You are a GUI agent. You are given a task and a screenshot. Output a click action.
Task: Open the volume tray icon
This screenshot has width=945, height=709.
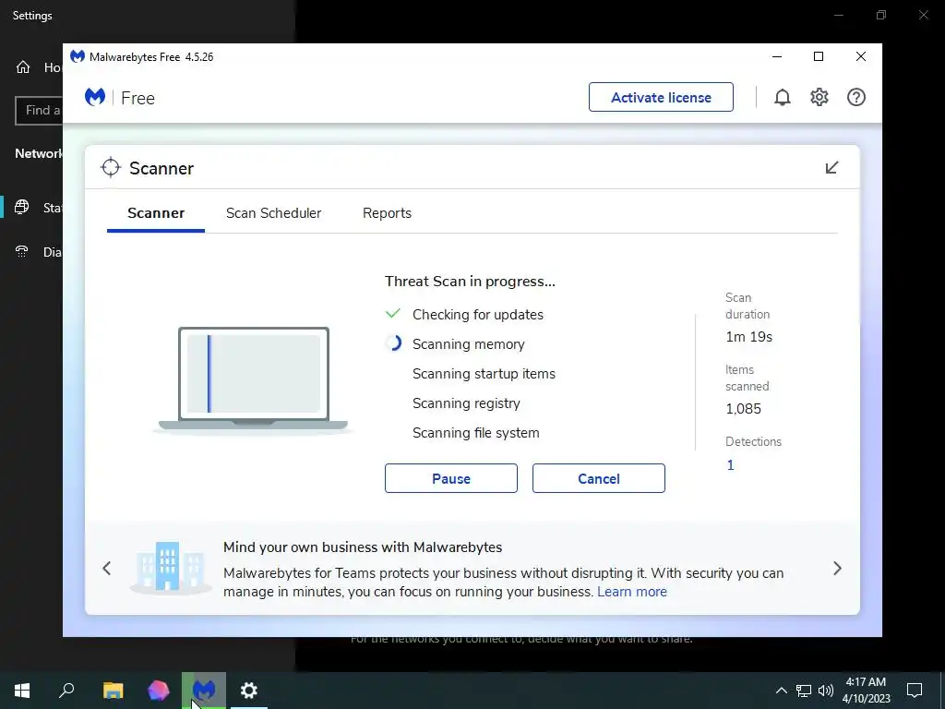click(x=826, y=691)
